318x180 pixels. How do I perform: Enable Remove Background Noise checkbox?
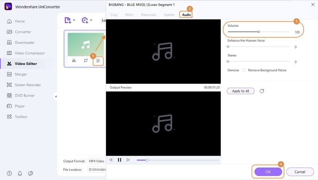coord(244,70)
